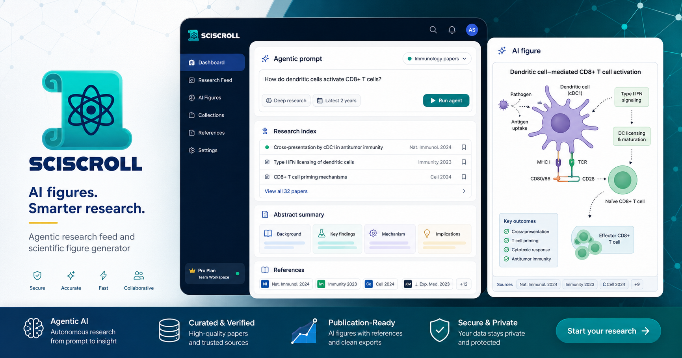Viewport: 682px width, 358px height.
Task: Click the T cell priming outcome checkmark
Action: pos(506,241)
